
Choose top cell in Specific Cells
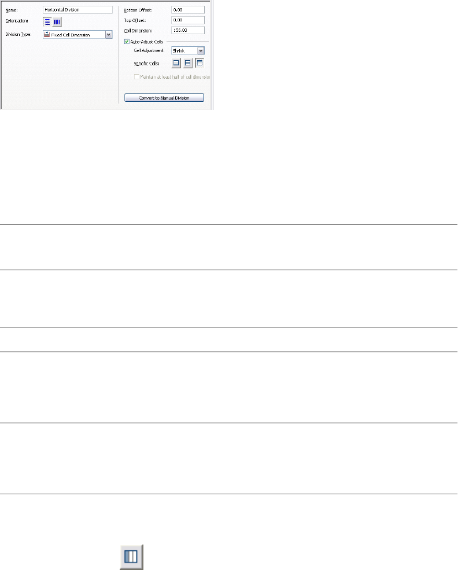pos(199,62)
